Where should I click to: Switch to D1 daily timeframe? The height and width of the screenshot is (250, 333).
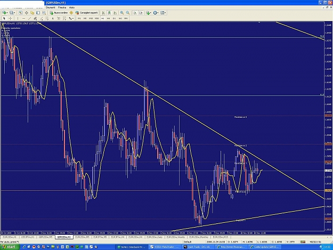[x=114, y=19]
